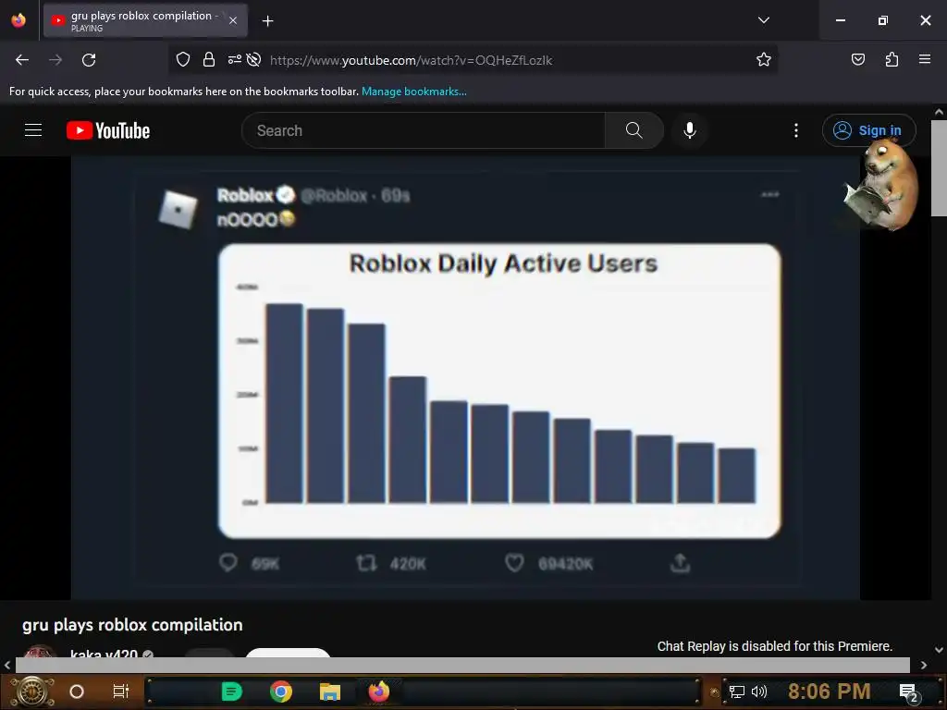Click the 8:06 PM clock
This screenshot has width=947, height=710.
(x=830, y=692)
